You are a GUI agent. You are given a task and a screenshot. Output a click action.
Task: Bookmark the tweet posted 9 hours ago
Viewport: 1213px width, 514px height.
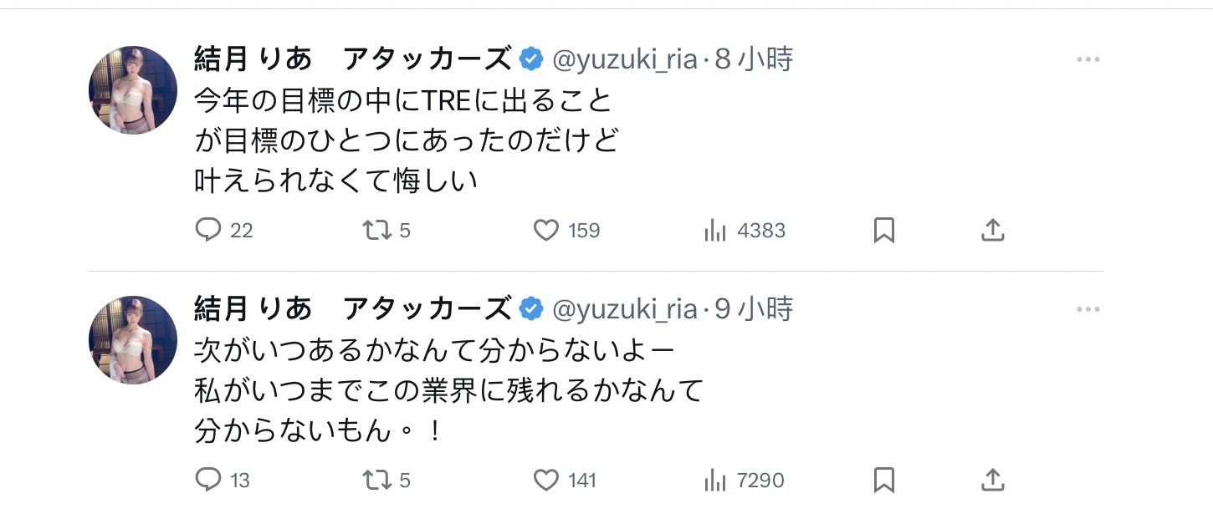click(884, 480)
